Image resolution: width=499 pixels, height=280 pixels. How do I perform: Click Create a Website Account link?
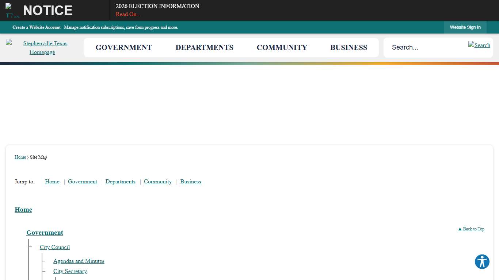pyautogui.click(x=37, y=27)
